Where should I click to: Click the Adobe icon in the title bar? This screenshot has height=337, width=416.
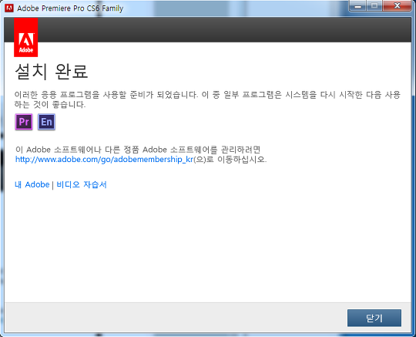9,8
